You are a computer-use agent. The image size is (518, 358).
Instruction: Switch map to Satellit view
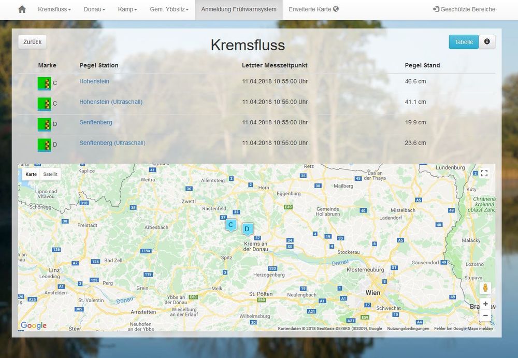pyautogui.click(x=50, y=174)
